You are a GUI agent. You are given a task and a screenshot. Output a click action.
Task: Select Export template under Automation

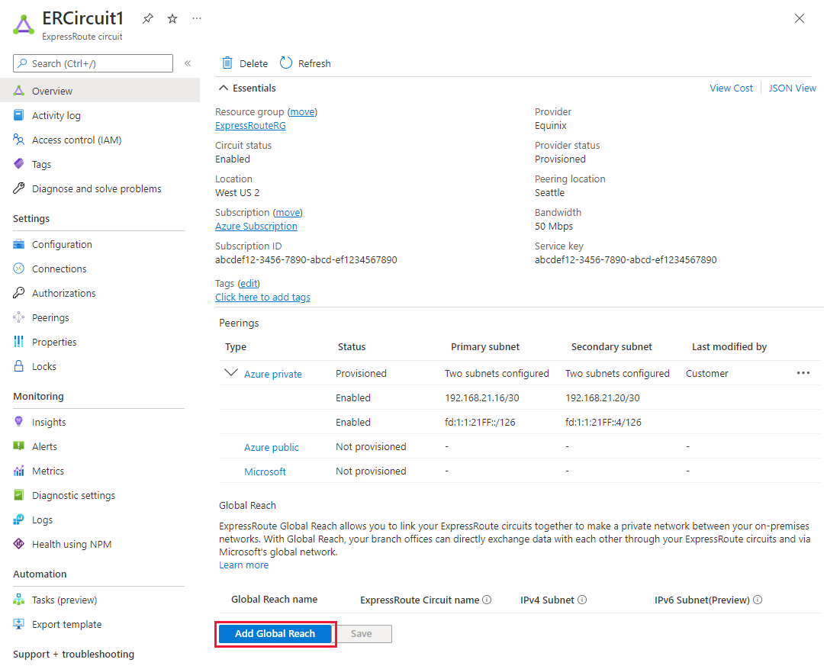click(x=66, y=624)
